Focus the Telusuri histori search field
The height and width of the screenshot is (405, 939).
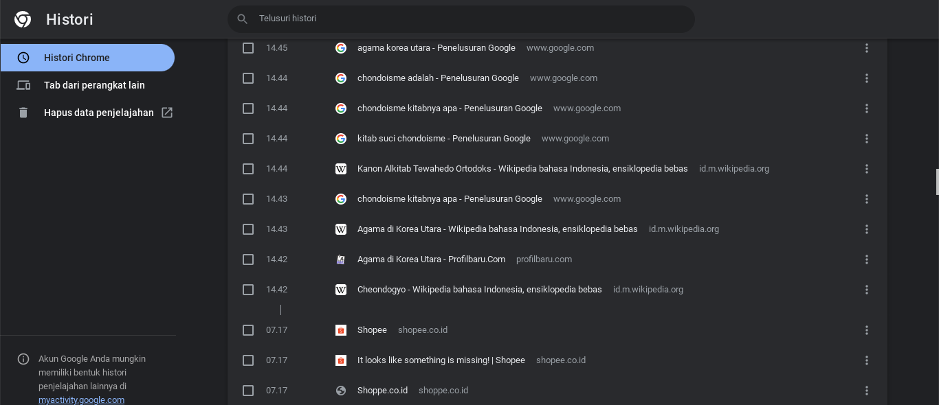click(467, 19)
